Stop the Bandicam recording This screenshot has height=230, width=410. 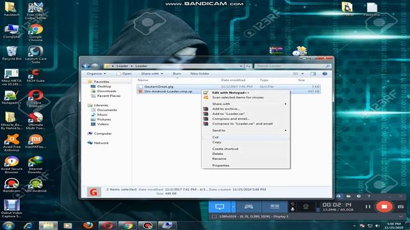pyautogui.click(x=384, y=207)
